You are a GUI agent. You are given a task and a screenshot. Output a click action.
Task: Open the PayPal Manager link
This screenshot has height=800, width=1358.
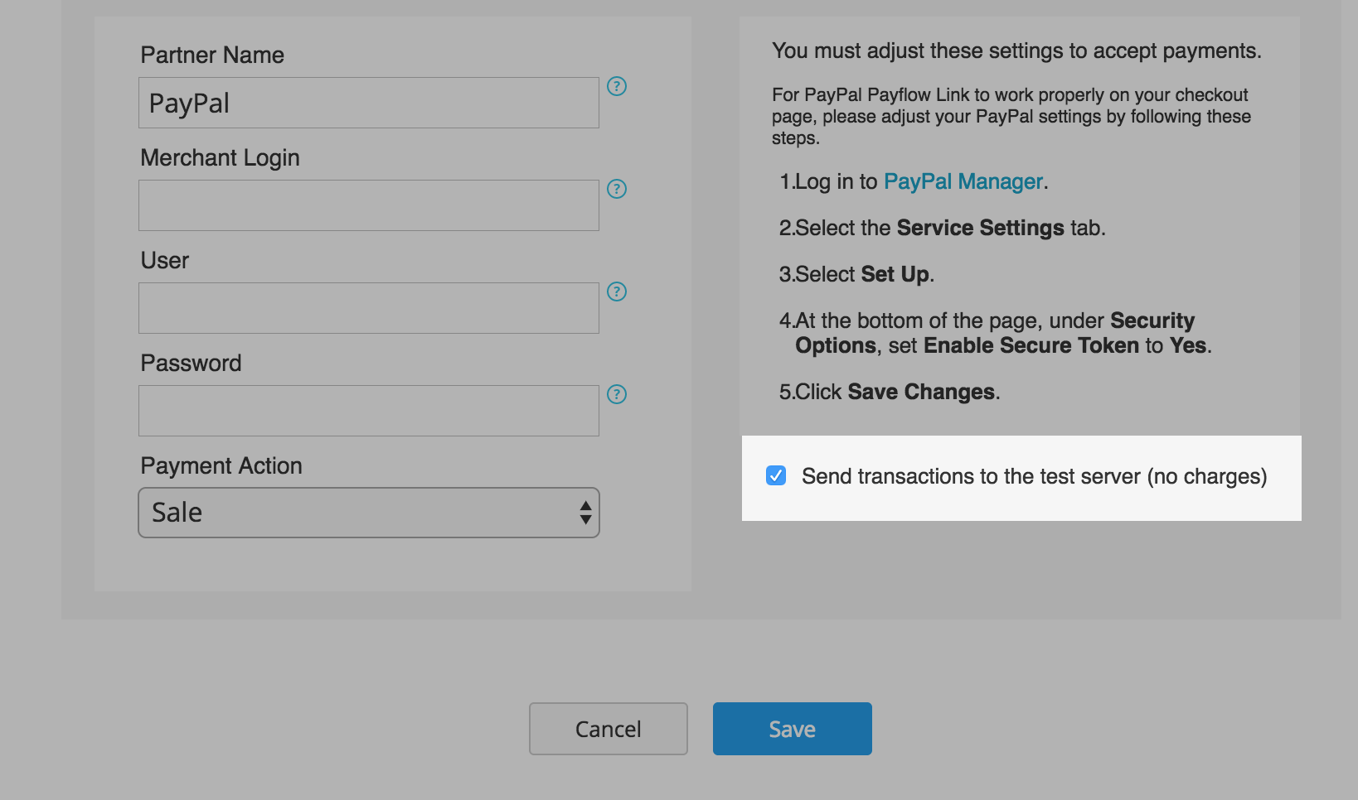tap(963, 181)
